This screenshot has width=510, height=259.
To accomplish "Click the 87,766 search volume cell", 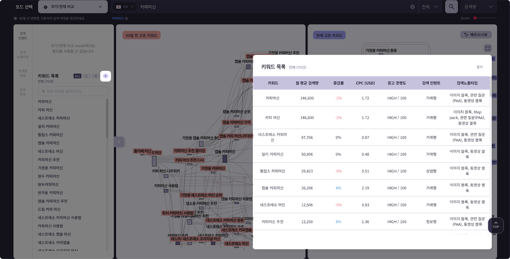I will [x=307, y=137].
